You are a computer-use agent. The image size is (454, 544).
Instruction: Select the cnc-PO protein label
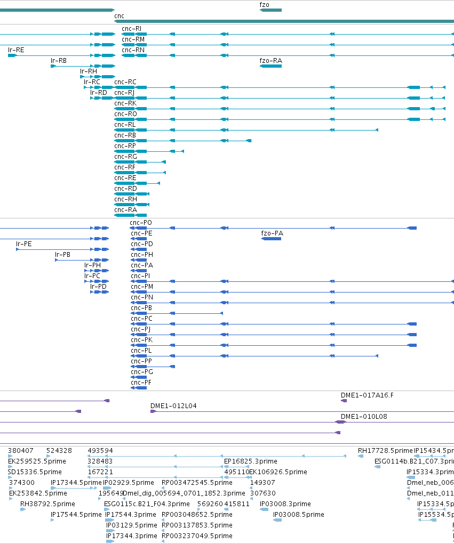click(x=141, y=223)
